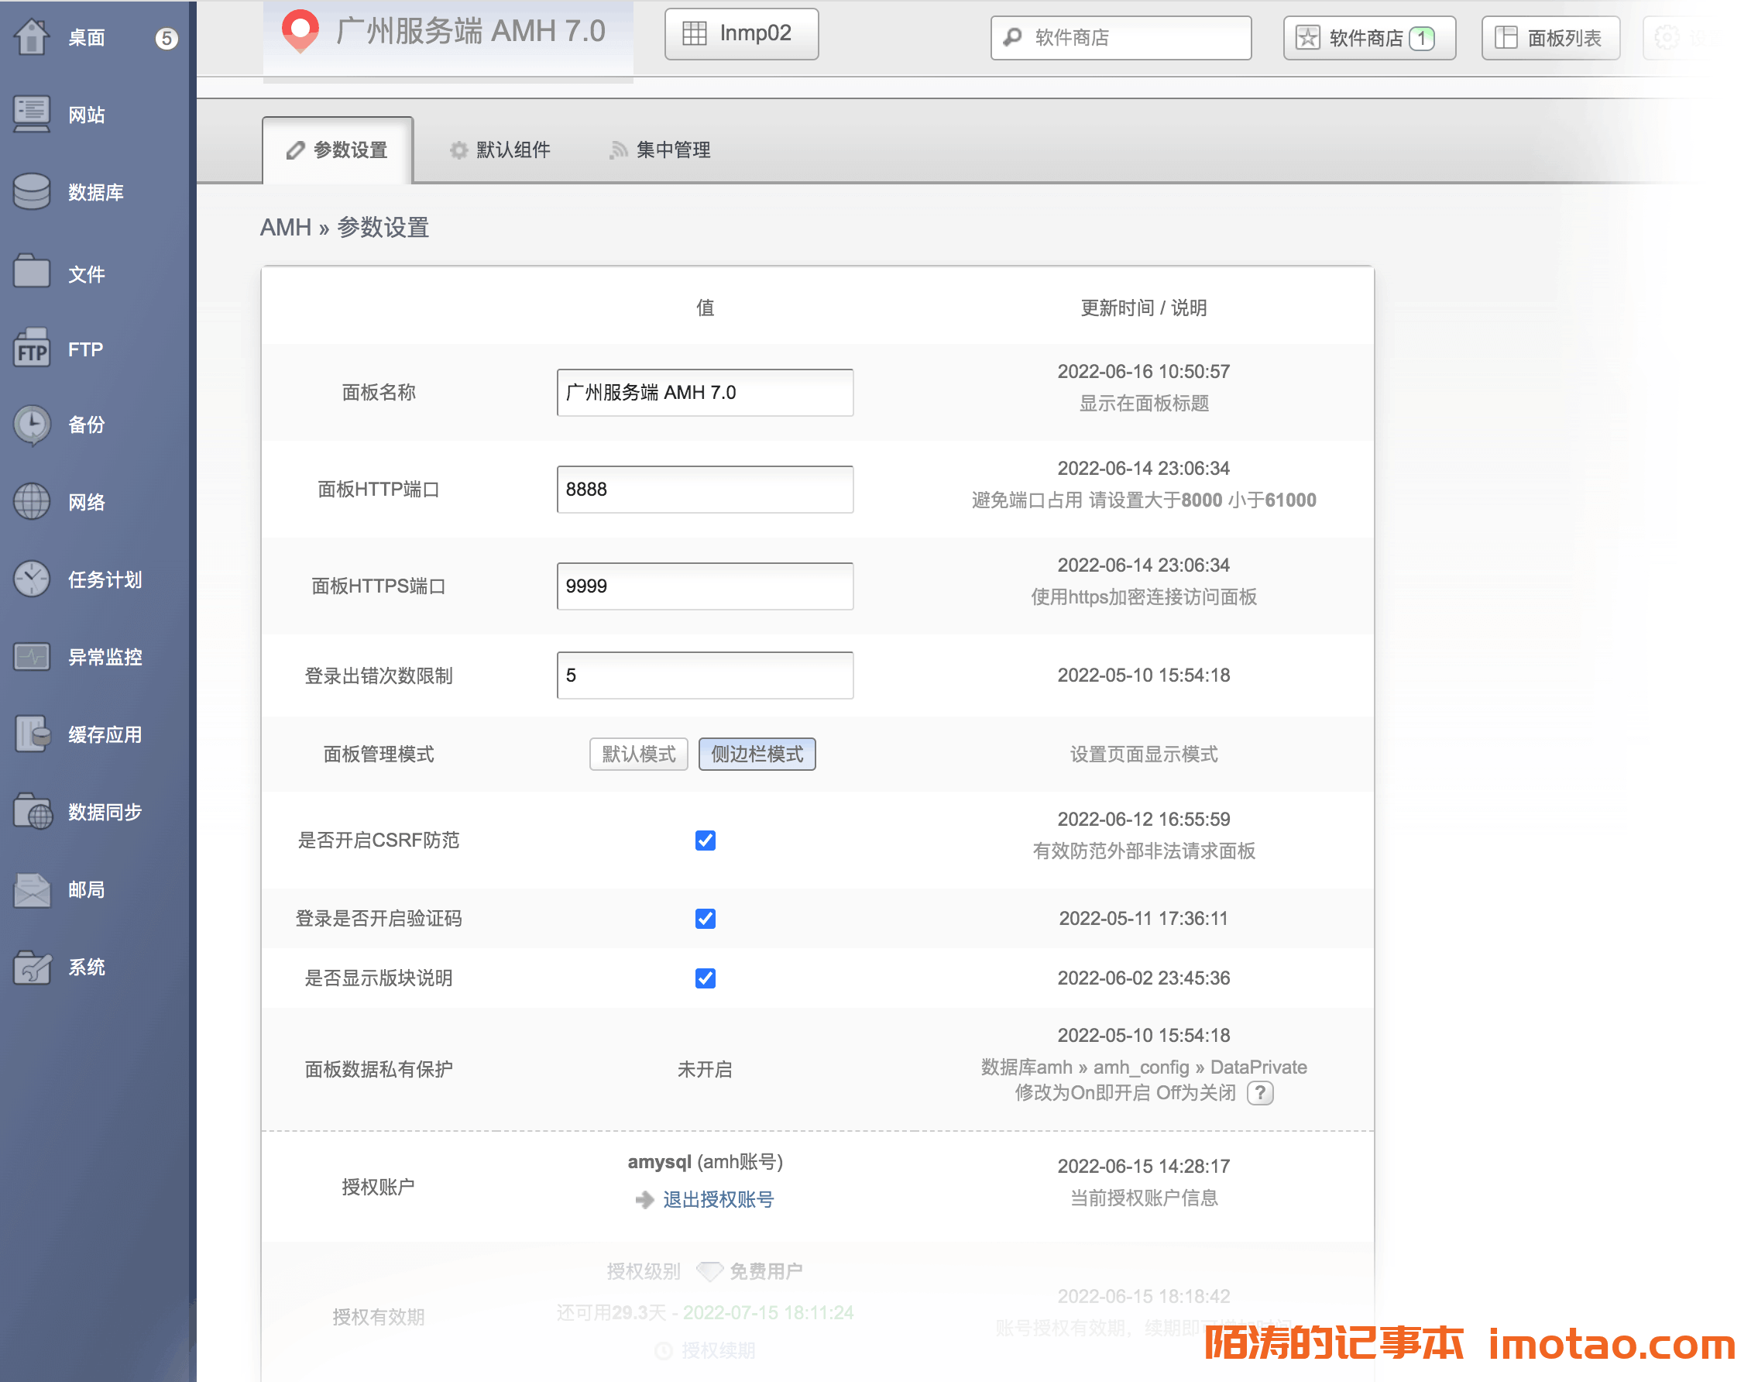Click the 广州服务端 AMH 7.0 panel title
1758x1382 pixels.
pos(469,31)
